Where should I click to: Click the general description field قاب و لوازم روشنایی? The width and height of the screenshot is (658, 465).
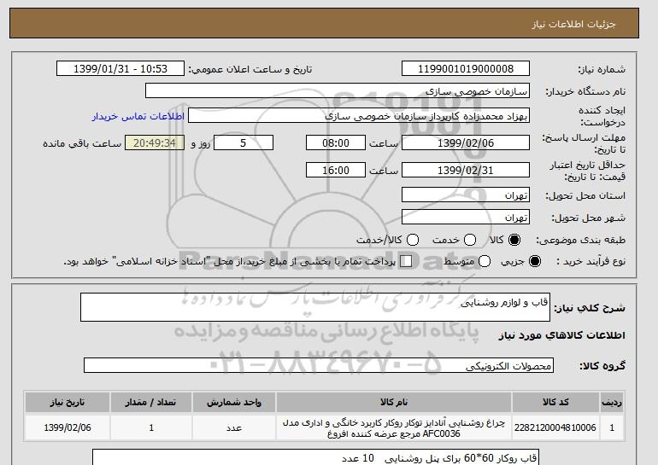pos(315,307)
